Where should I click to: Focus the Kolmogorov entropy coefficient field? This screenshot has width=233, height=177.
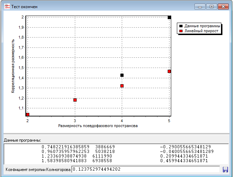point(145,169)
